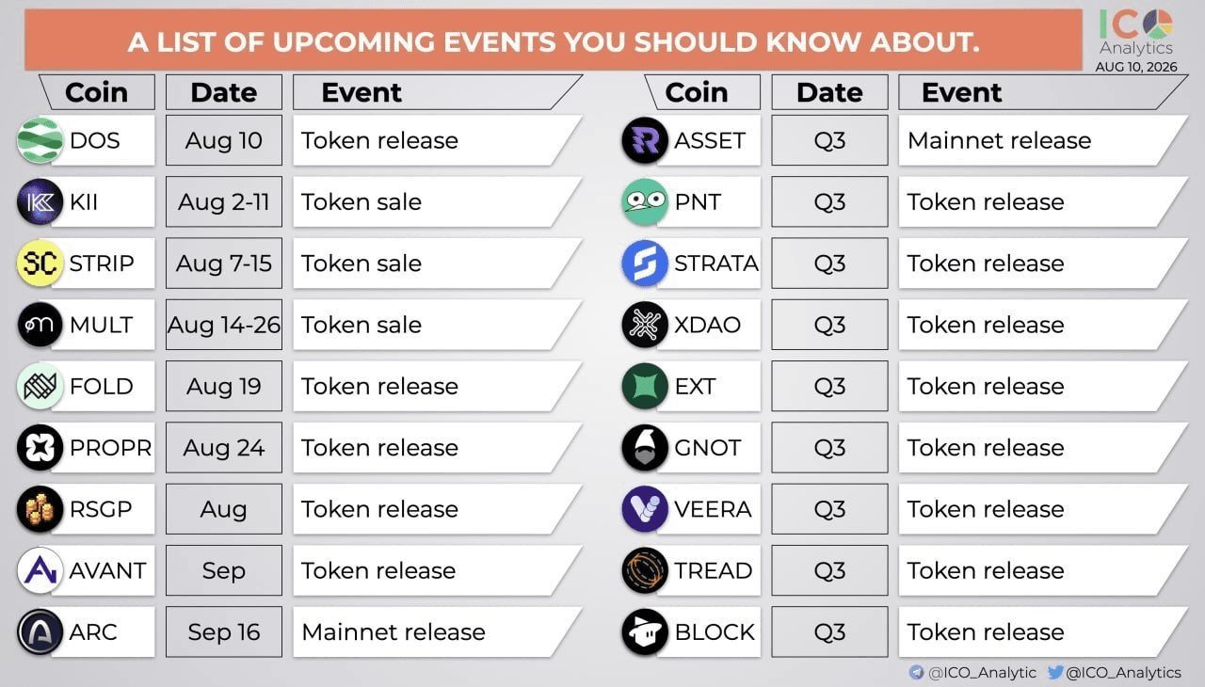Screen dimensions: 1205x687
Task: Select the KII coin icon
Action: [x=40, y=202]
